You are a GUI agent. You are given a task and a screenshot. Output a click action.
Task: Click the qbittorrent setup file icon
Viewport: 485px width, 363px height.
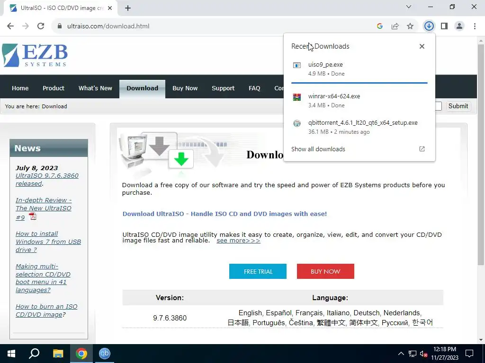pos(297,123)
